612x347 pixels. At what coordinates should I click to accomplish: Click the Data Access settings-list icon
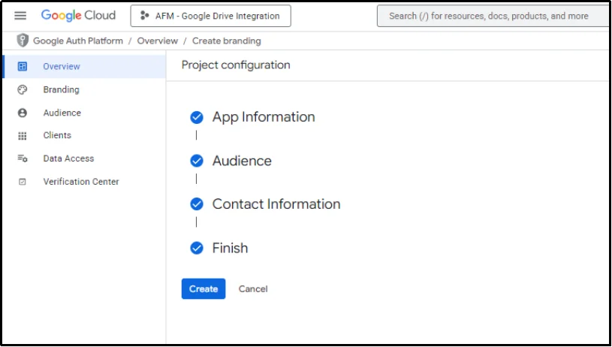(23, 158)
